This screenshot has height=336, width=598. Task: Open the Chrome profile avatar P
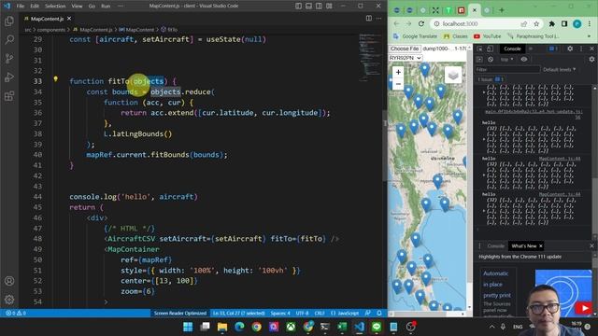coord(577,23)
